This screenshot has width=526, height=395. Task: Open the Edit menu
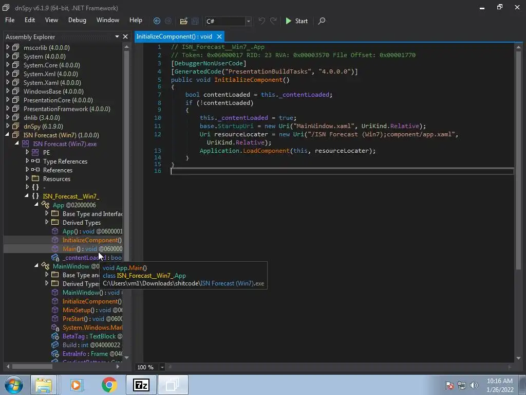click(29, 20)
